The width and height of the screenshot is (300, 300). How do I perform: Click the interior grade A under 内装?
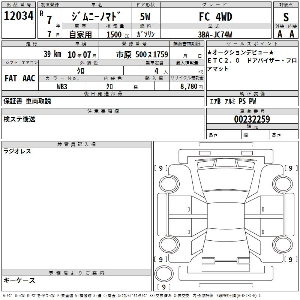(x=292, y=34)
